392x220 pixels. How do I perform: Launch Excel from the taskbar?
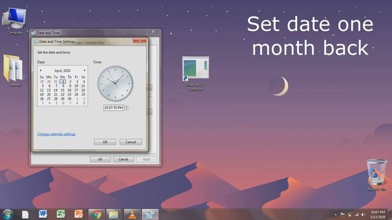(61, 214)
